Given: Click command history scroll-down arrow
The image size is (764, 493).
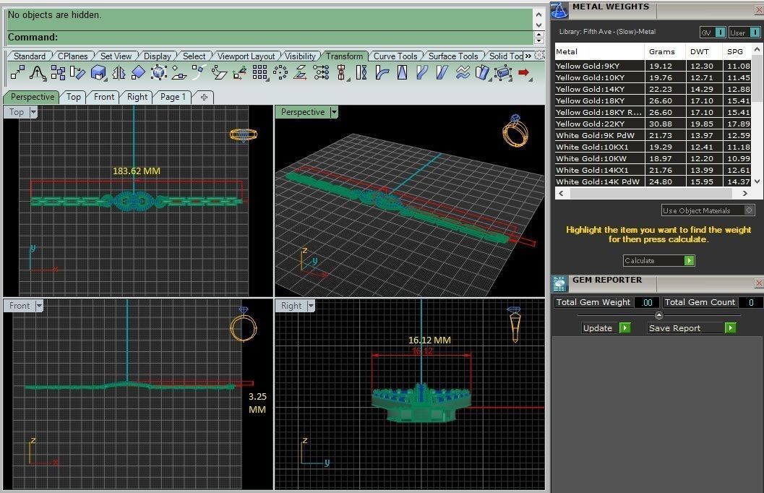Looking at the screenshot, I should point(538,25).
